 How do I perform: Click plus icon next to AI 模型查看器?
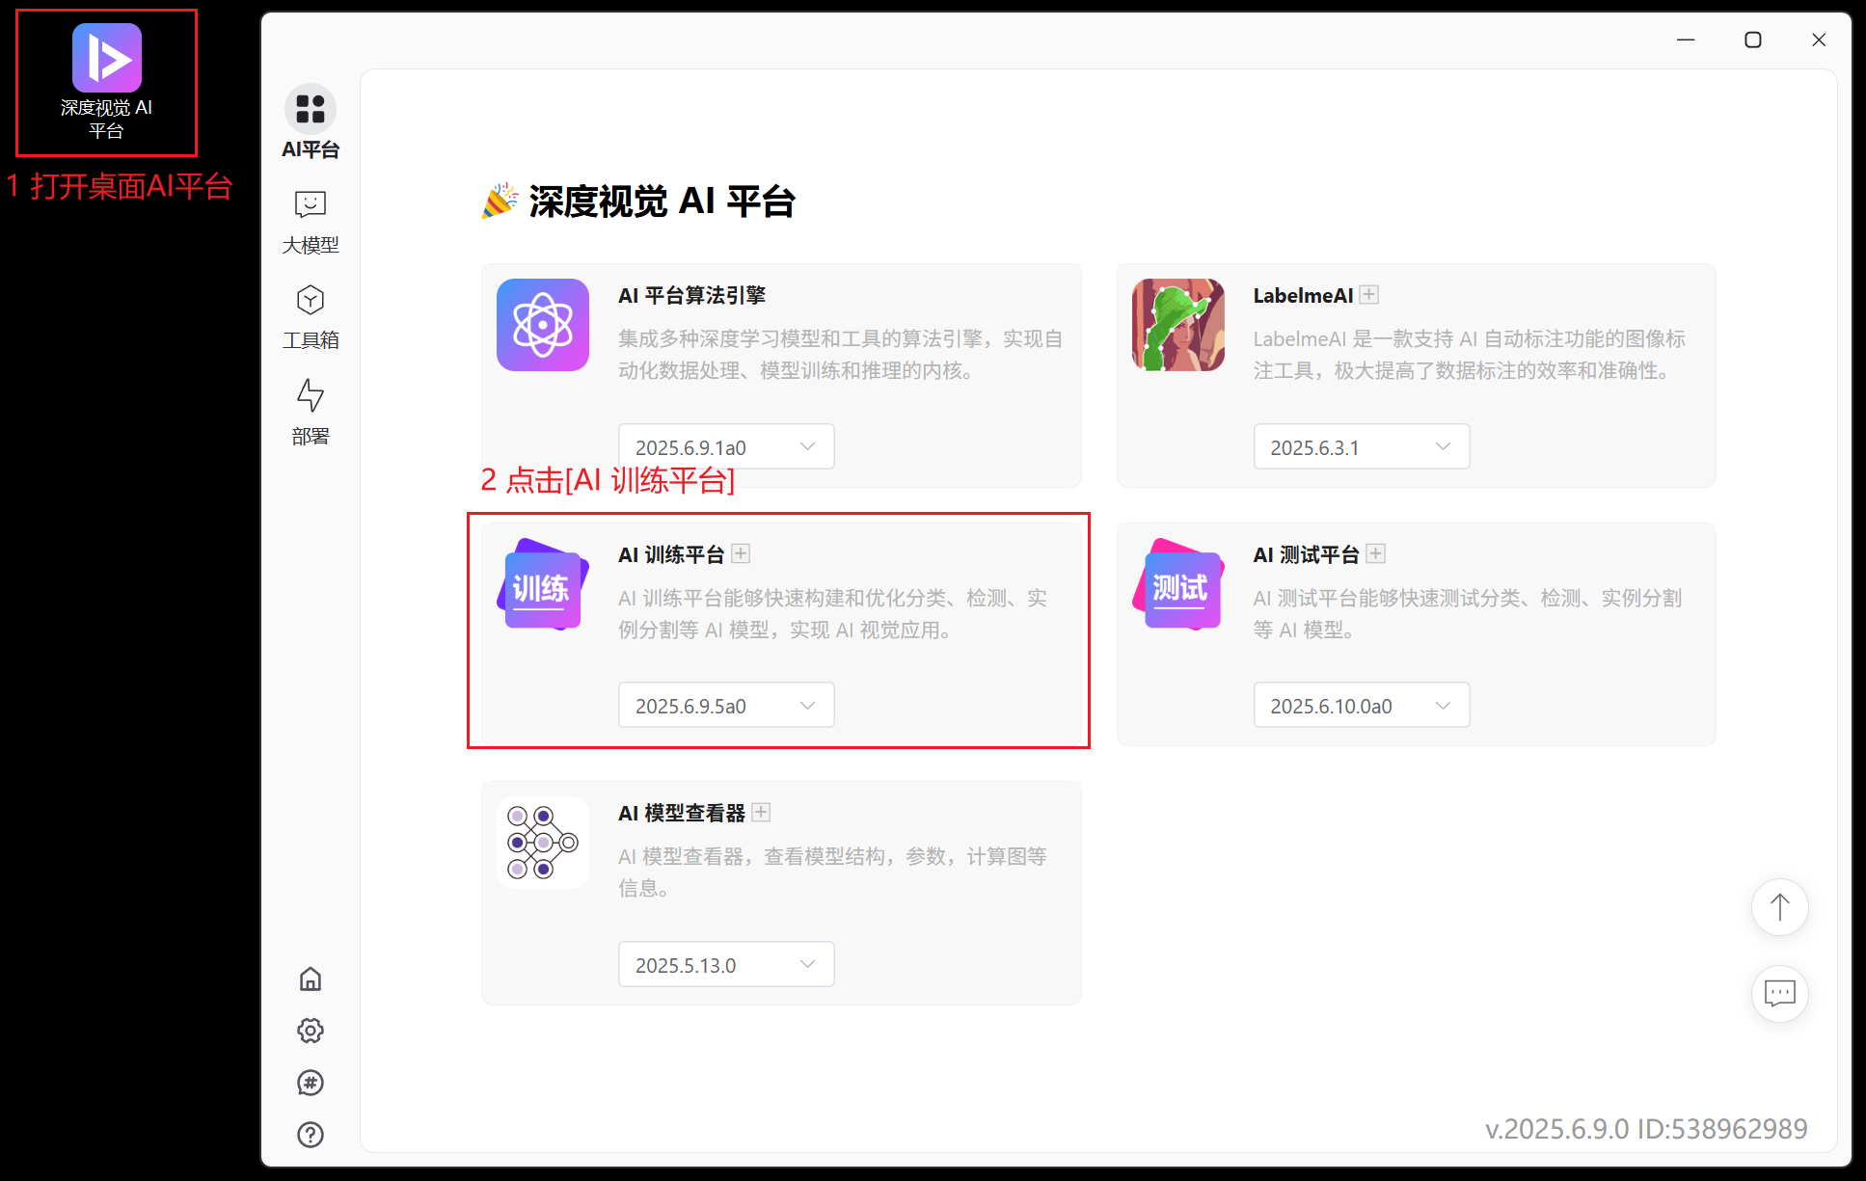(x=761, y=813)
